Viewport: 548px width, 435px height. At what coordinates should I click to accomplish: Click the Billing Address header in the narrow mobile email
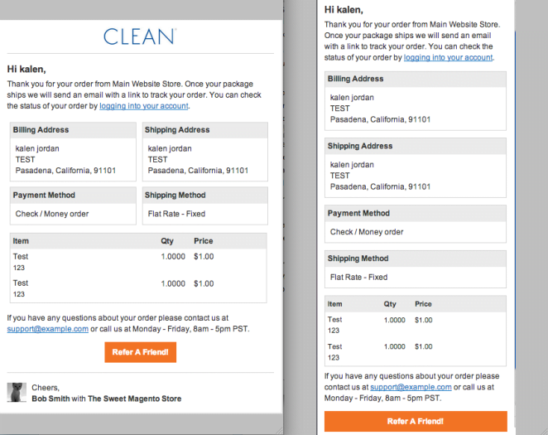coord(356,79)
